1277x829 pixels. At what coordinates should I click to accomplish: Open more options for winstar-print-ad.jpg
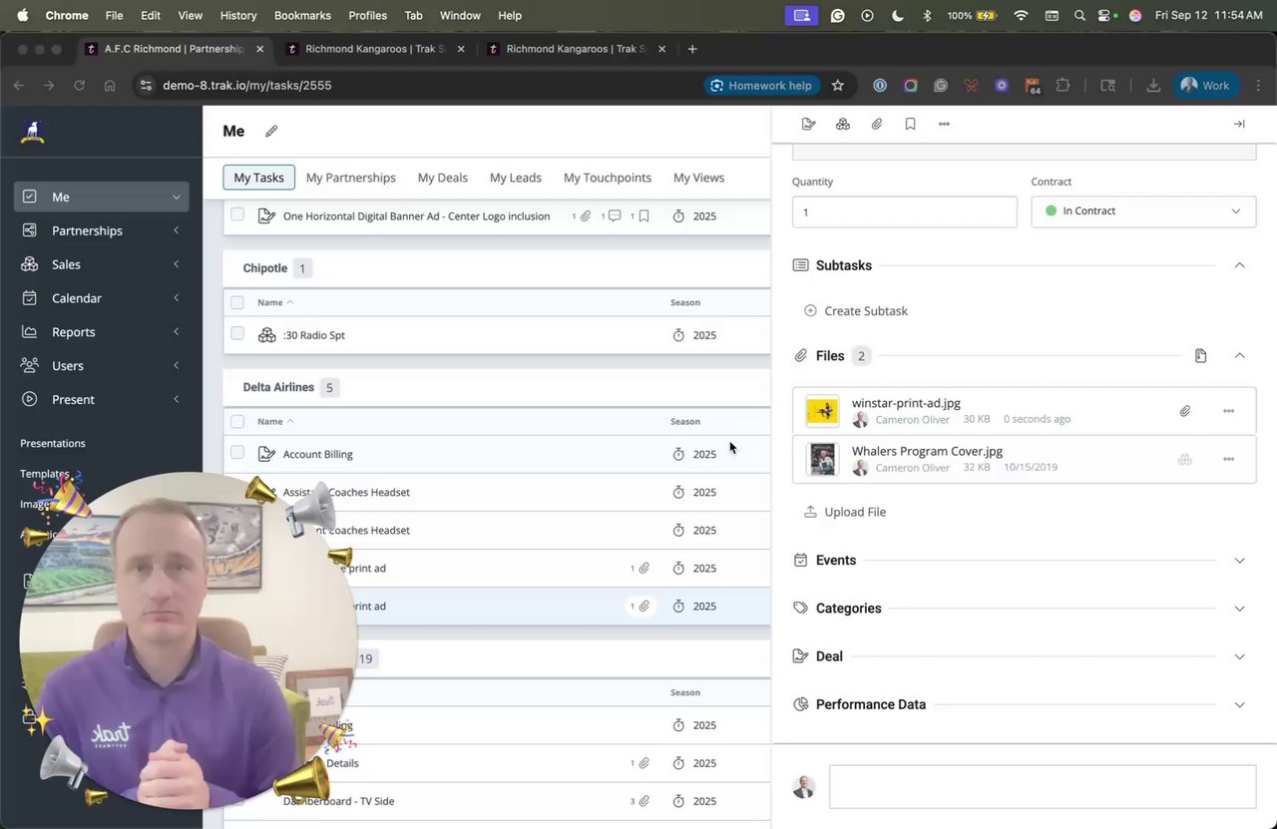tap(1228, 411)
